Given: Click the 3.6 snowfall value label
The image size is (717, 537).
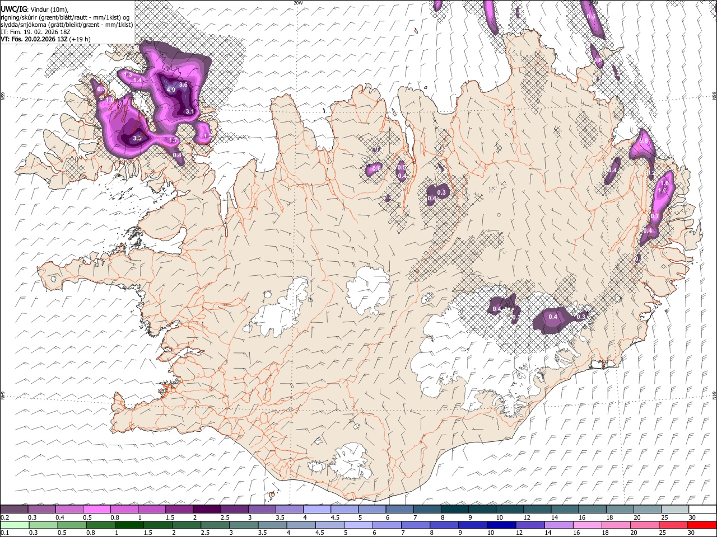Looking at the screenshot, I should 183,85.
